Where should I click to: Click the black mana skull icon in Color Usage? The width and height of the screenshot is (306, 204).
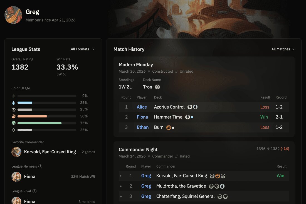13,110
